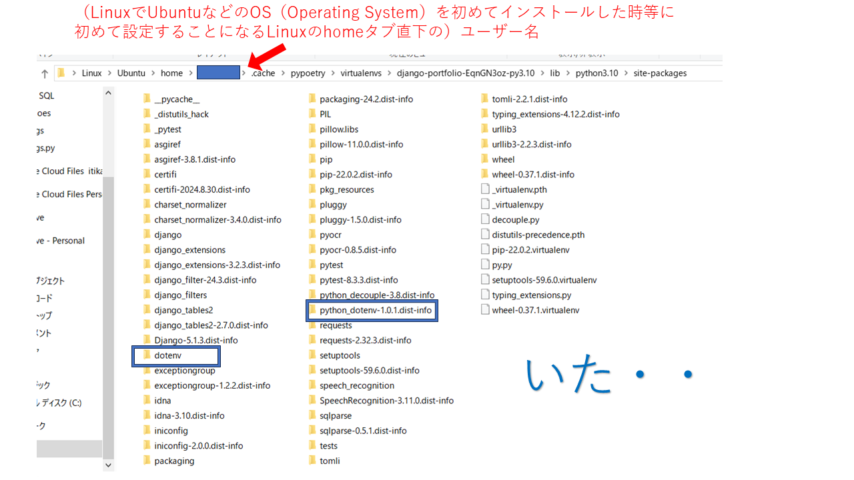Select pytest-8.3.3.dist-info folder name
The image size is (854, 480).
click(x=359, y=280)
